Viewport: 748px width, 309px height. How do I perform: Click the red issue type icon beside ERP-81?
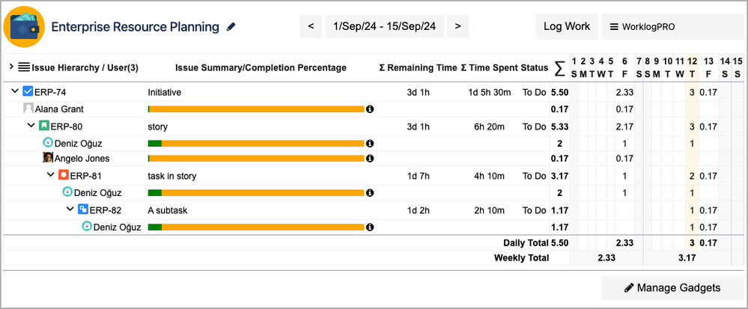63,176
